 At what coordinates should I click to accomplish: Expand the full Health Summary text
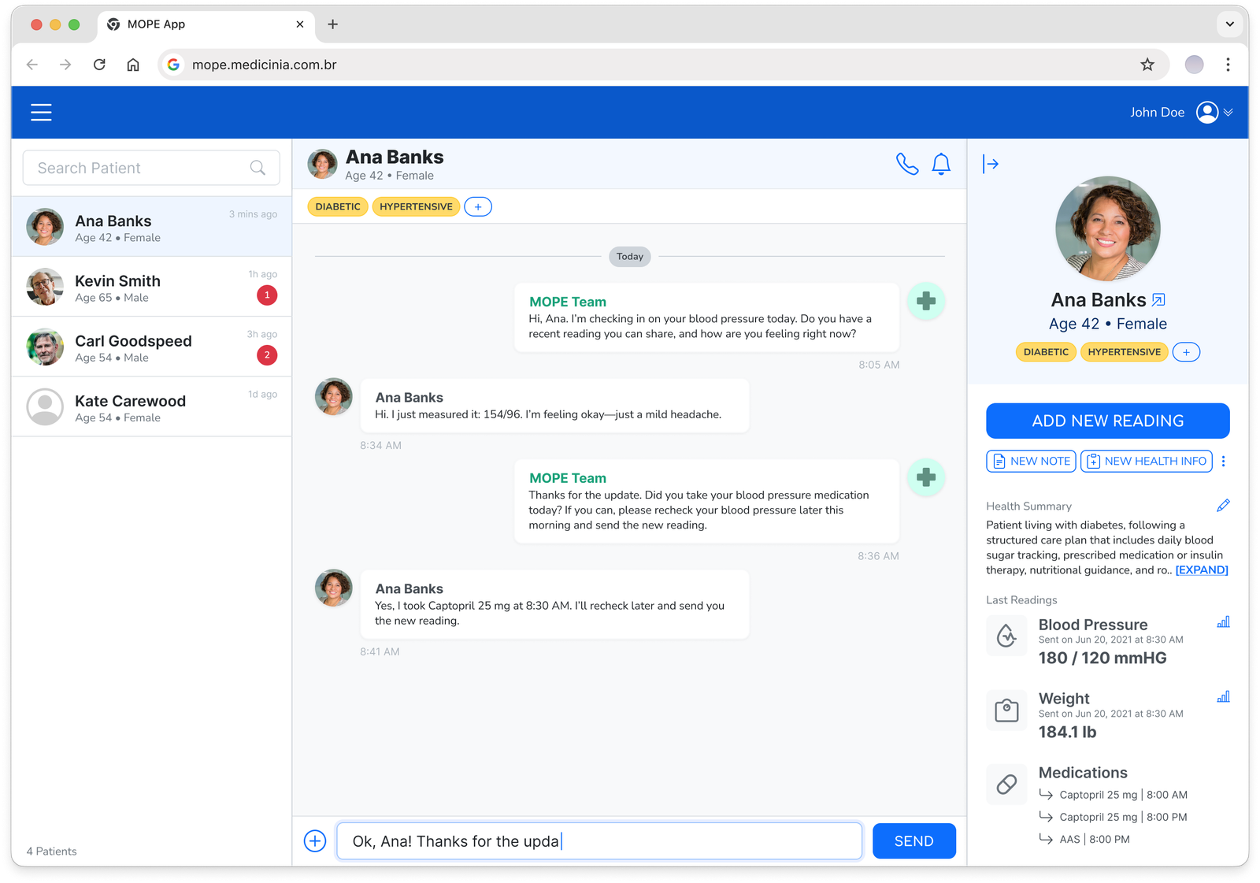click(1202, 570)
